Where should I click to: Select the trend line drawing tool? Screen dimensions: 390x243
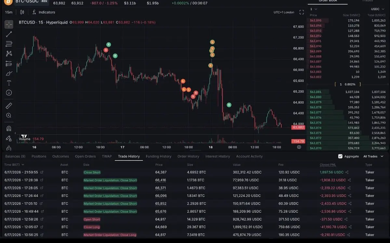point(9,34)
